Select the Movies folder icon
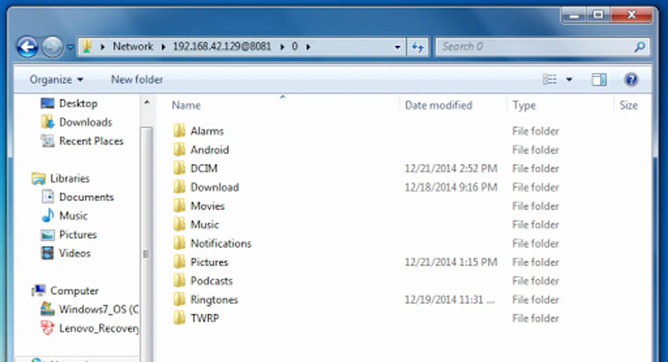Screen dimensions: 668x362 click(179, 206)
